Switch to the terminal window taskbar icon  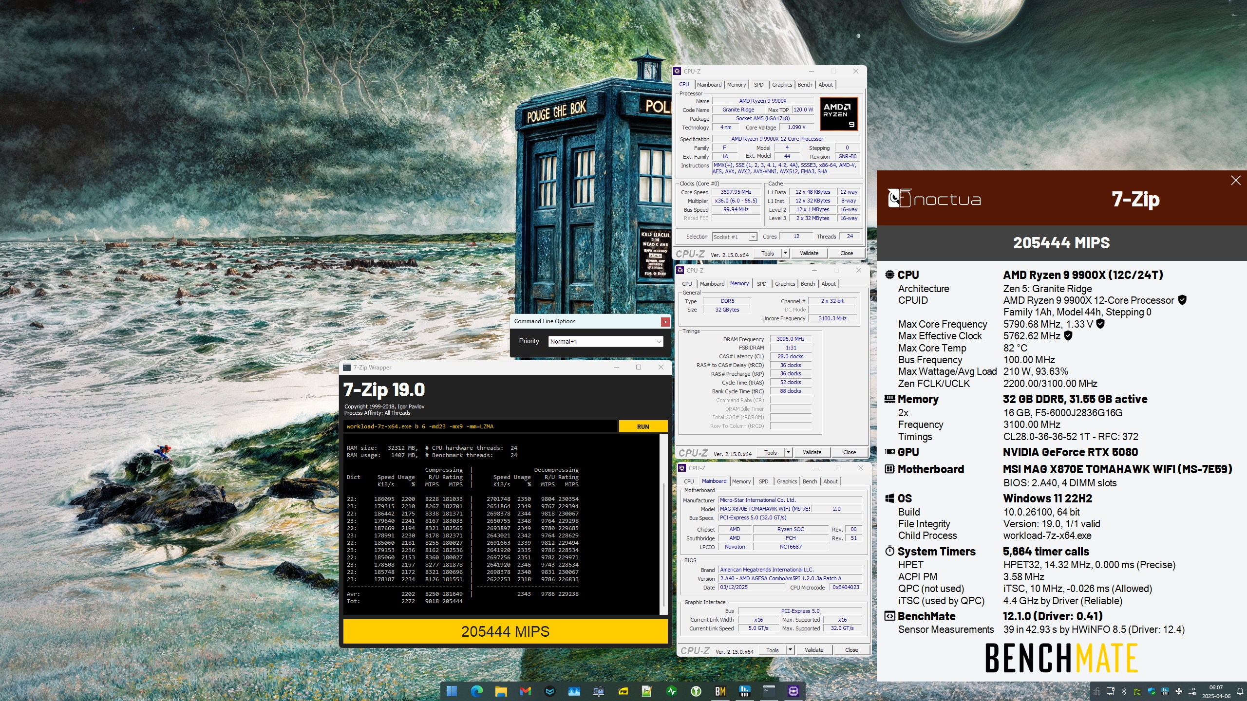[x=769, y=691]
